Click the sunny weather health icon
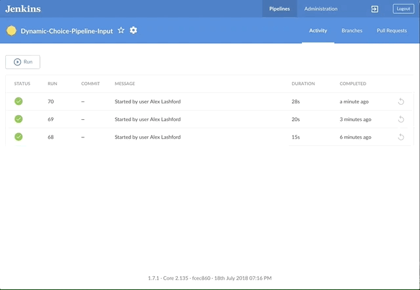 pos(11,31)
